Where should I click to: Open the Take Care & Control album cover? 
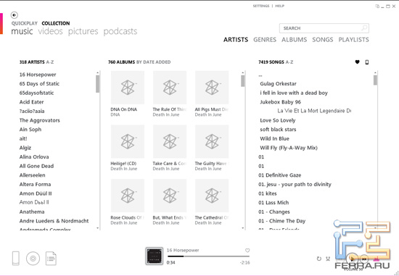coord(170,141)
